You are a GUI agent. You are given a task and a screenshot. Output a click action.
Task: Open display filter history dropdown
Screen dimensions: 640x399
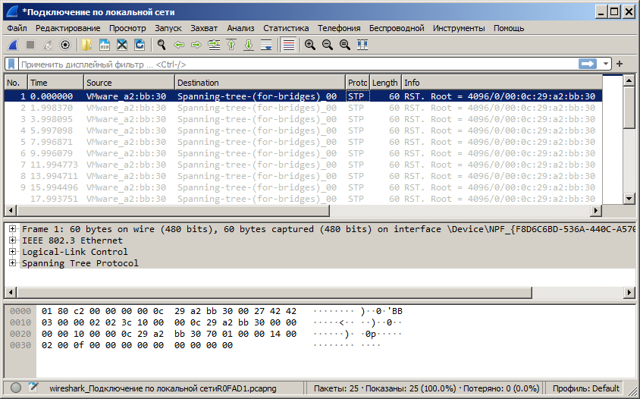(606, 64)
